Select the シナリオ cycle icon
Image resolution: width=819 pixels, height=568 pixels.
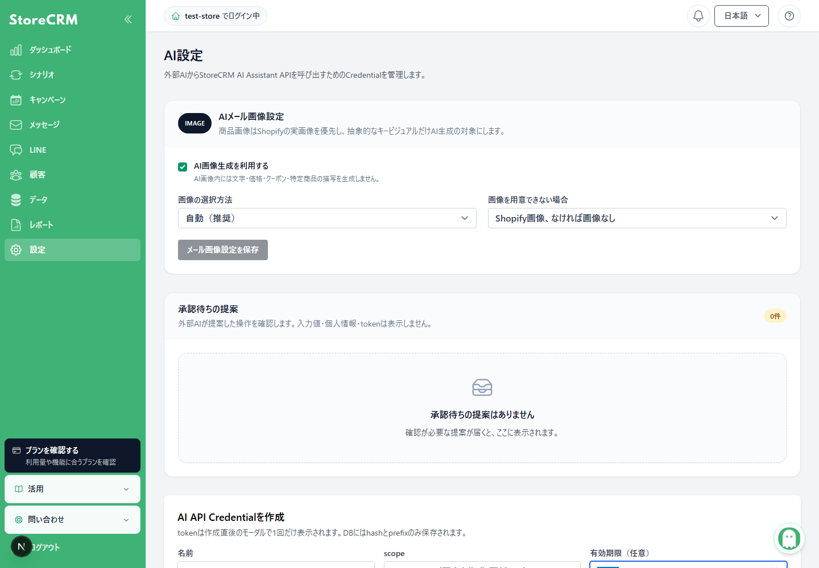16,75
